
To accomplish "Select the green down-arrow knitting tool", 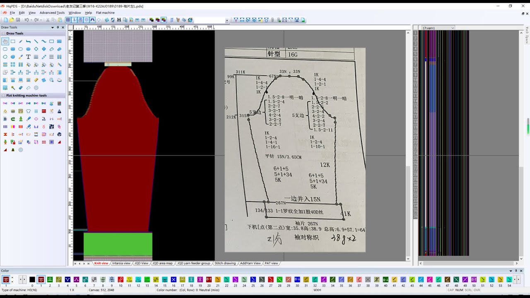I will click(x=21, y=119).
